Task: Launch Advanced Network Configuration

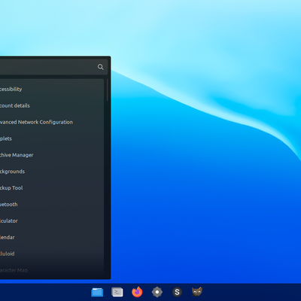Action: (52, 122)
